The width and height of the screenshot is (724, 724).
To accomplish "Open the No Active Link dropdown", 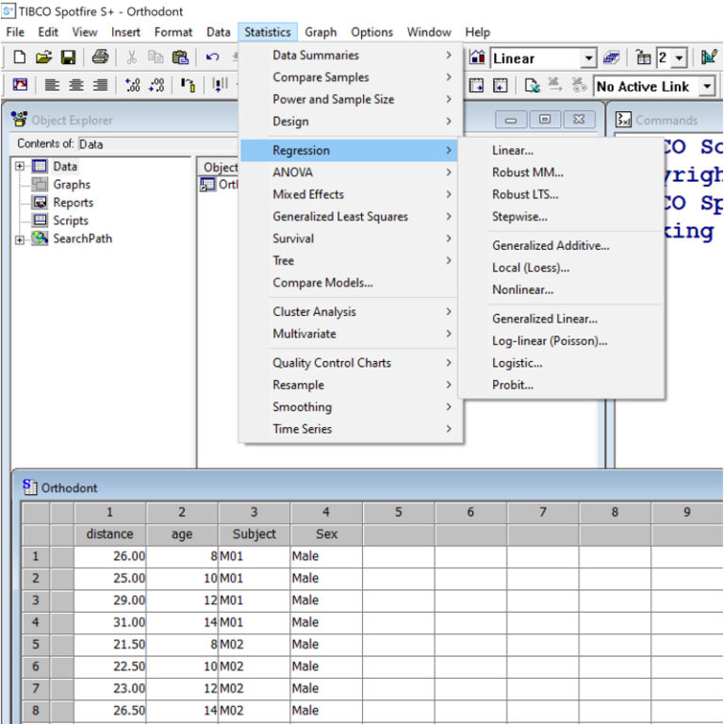I will 705,87.
